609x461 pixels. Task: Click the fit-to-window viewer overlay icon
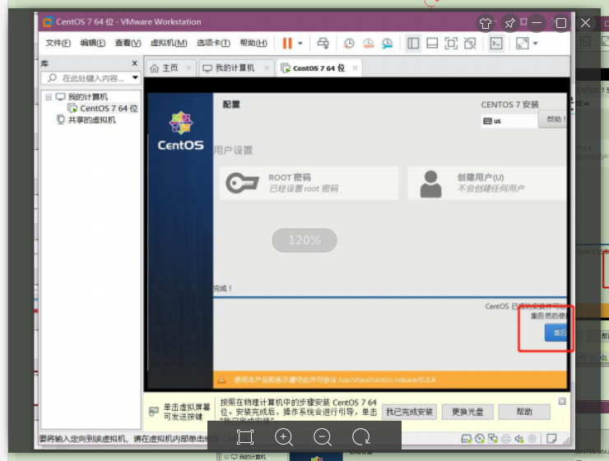point(245,437)
